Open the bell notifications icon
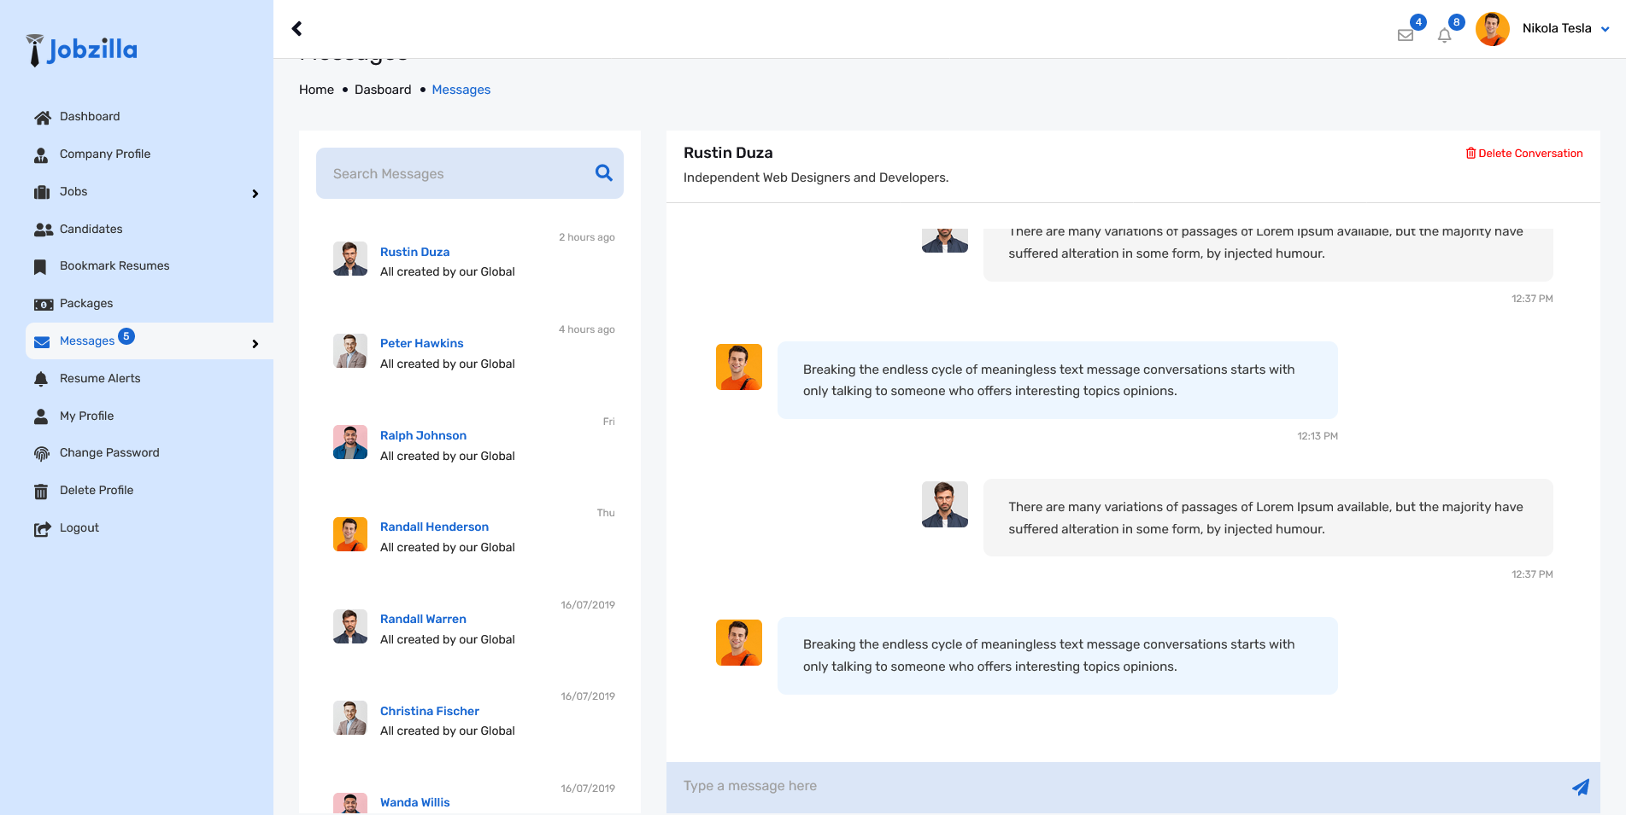The width and height of the screenshot is (1626, 815). click(1445, 35)
